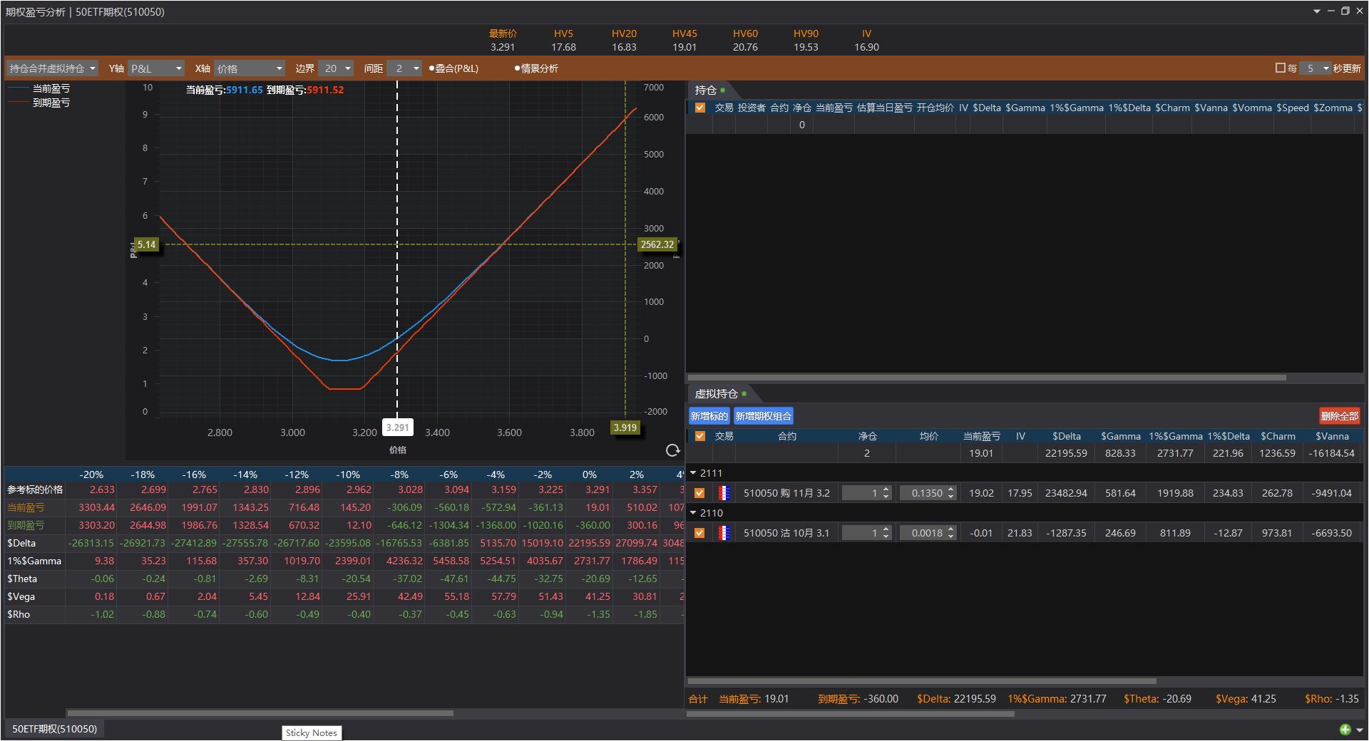This screenshot has width=1369, height=741.
Task: Open the X轴 价格 dropdown
Action: 250,68
